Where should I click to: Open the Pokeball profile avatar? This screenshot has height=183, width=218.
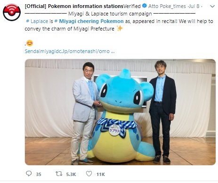click(x=12, y=12)
